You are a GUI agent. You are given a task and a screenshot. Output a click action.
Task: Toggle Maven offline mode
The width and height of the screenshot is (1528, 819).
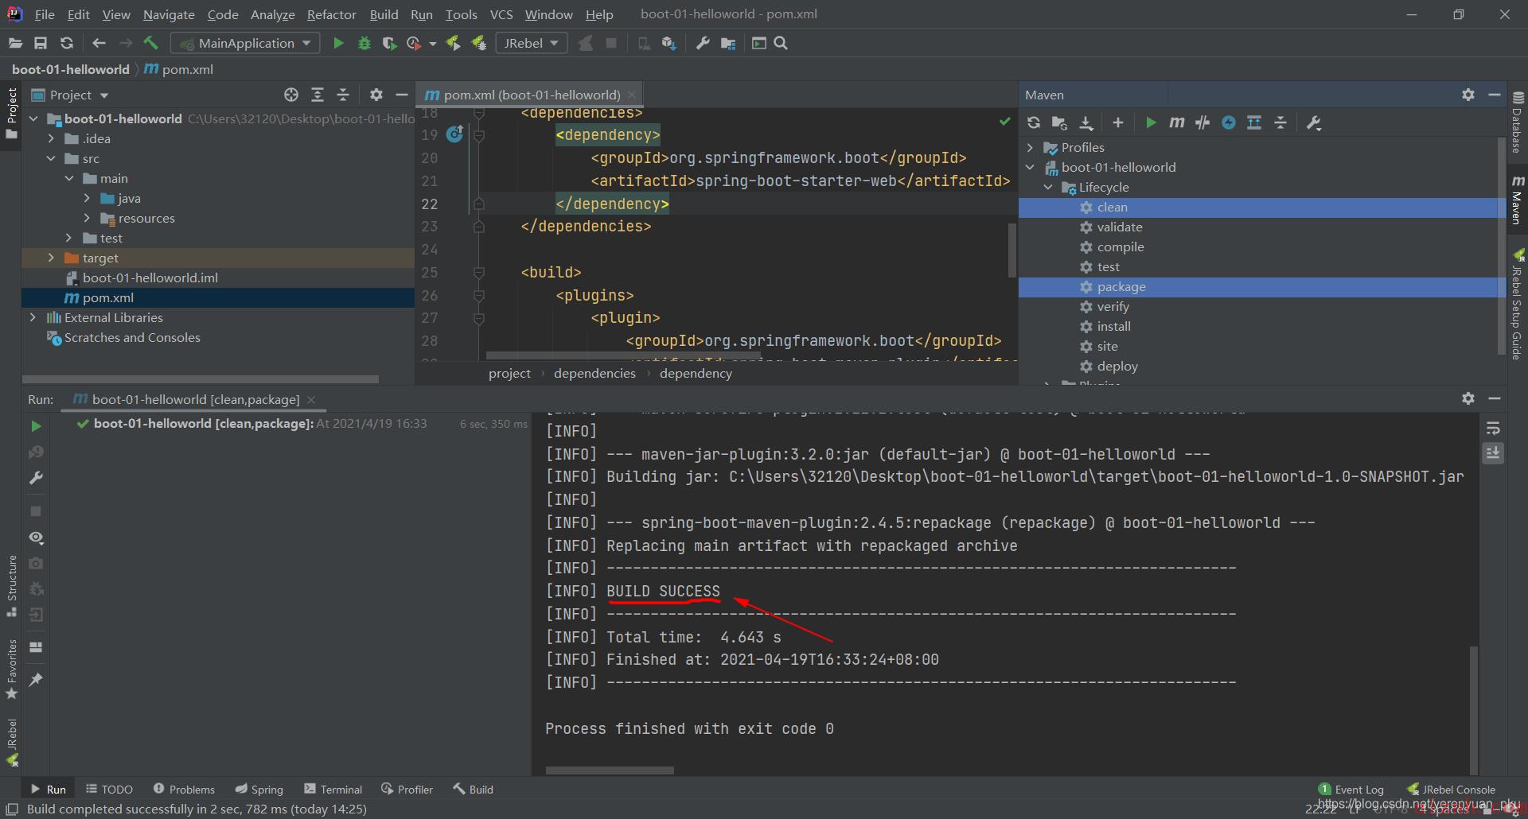(x=1203, y=122)
